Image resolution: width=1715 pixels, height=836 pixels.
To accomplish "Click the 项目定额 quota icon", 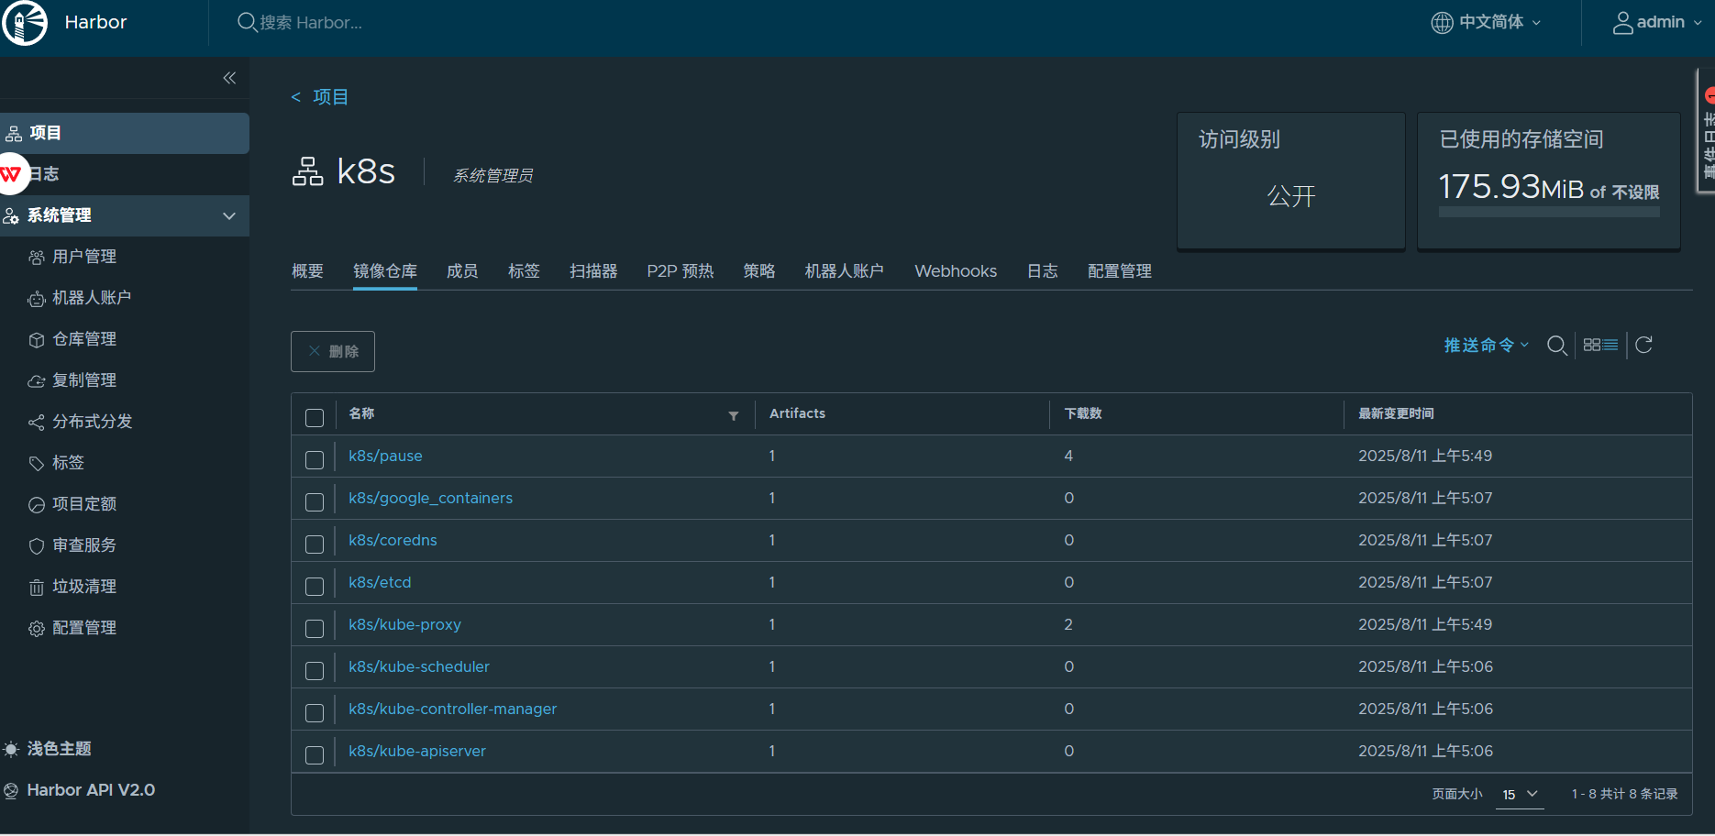I will pyautogui.click(x=37, y=505).
